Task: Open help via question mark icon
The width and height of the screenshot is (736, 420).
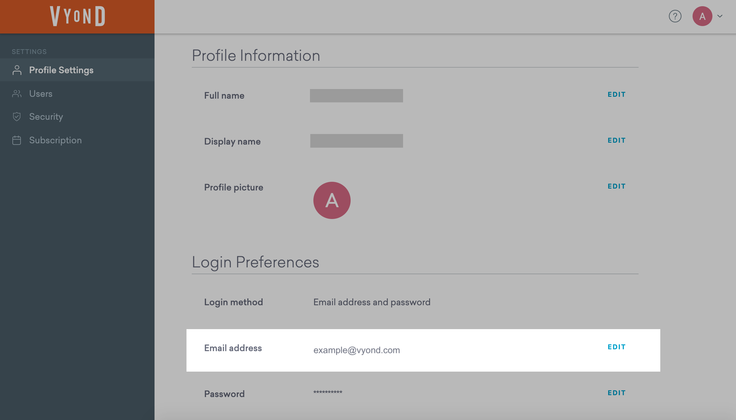Action: click(675, 16)
